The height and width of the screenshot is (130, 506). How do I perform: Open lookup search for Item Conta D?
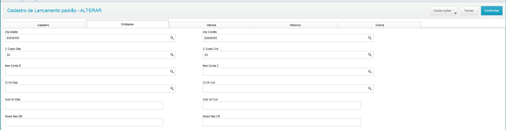[172, 72]
